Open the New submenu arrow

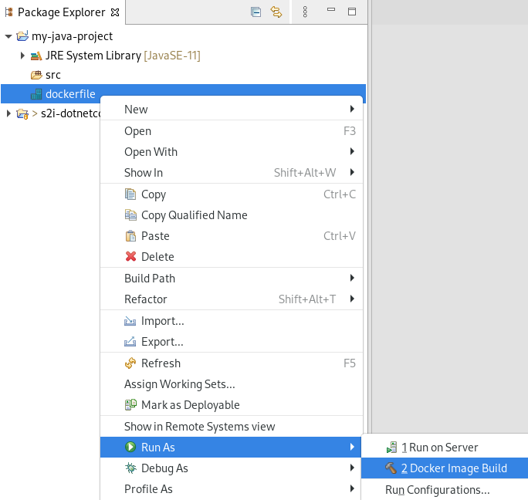pos(352,110)
